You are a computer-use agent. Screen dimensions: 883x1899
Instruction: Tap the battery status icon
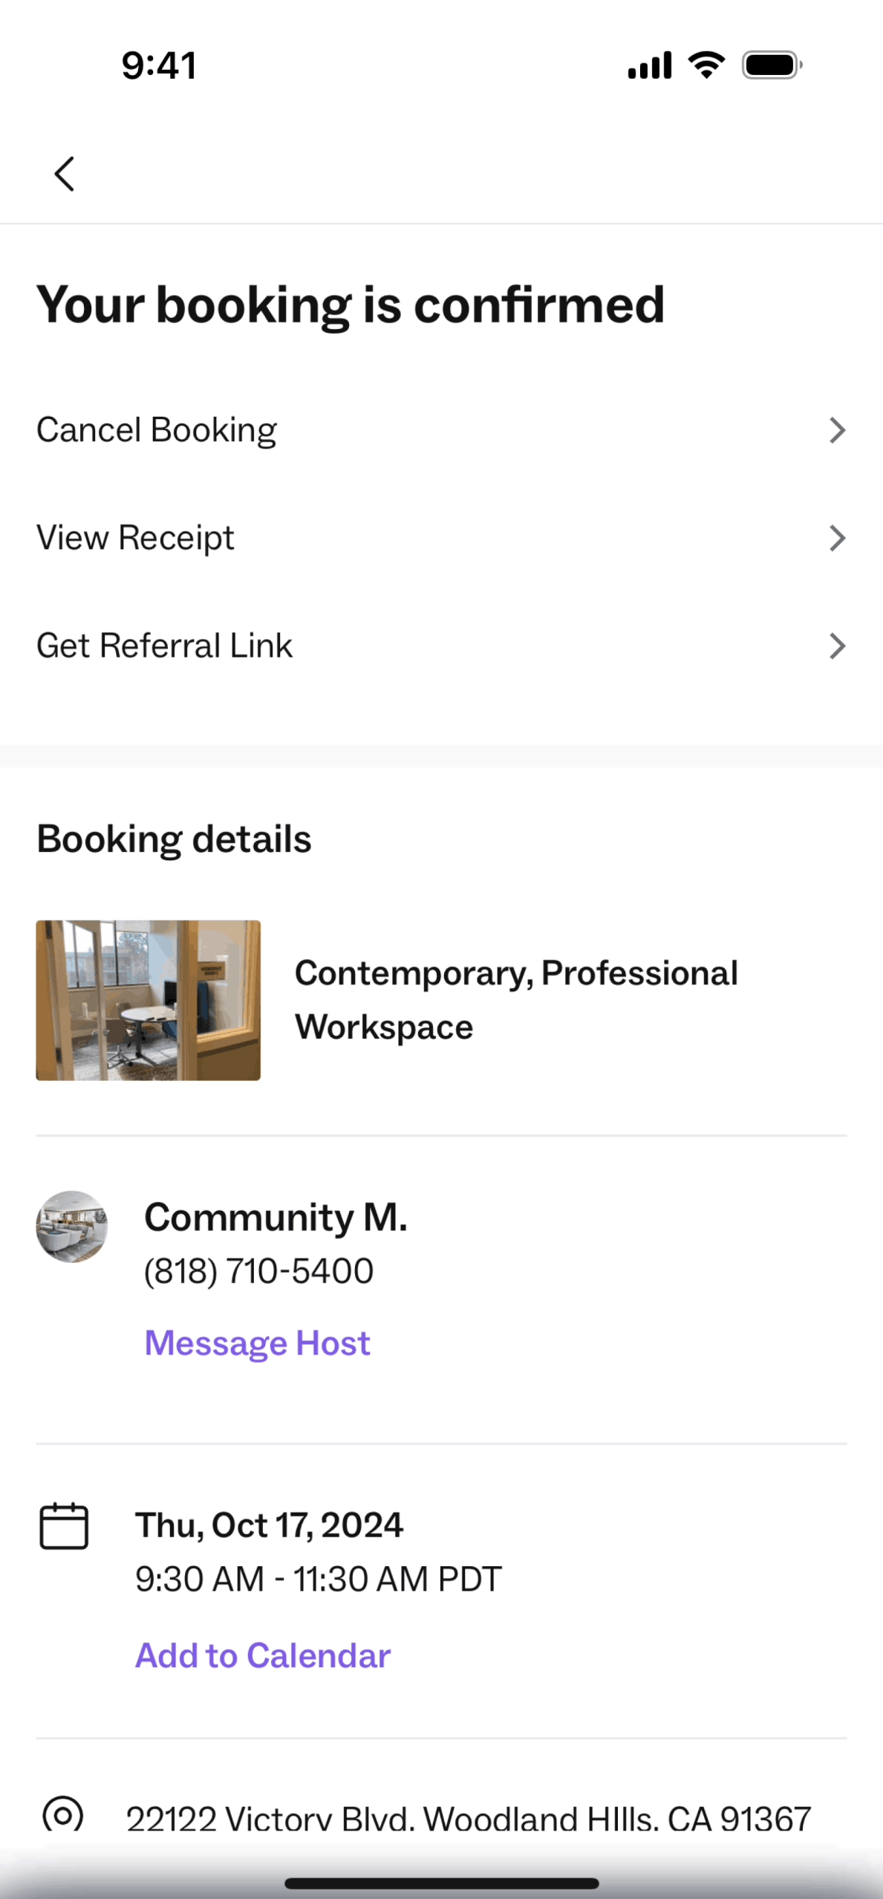(x=772, y=65)
